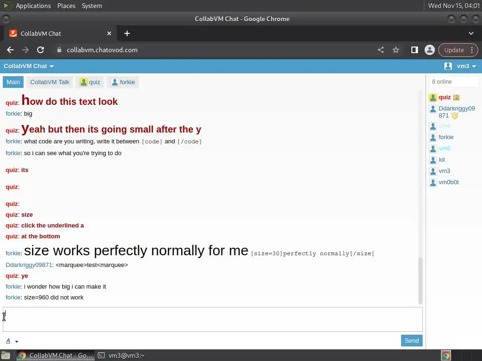Viewport: 482px width, 361px height.
Task: Open text formatting underlined A
Action: pyautogui.click(x=8, y=341)
